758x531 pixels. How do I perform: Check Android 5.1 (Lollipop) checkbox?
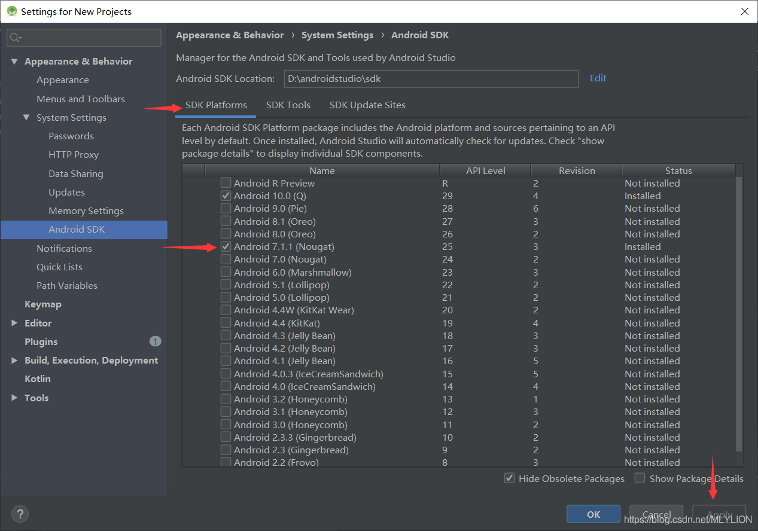pos(226,285)
